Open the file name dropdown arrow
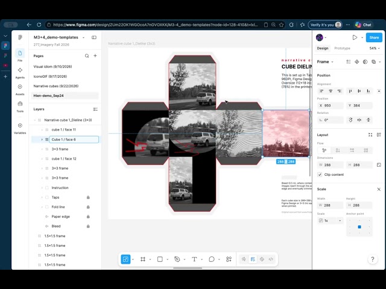The height and width of the screenshot is (289, 386). point(83,37)
